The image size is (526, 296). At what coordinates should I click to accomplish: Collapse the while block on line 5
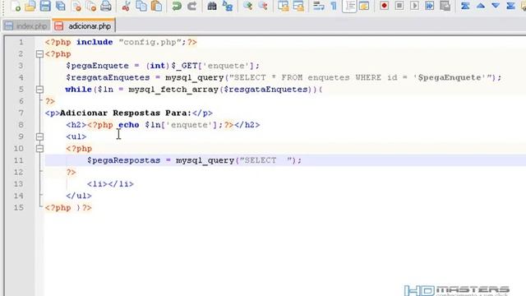[x=39, y=90]
